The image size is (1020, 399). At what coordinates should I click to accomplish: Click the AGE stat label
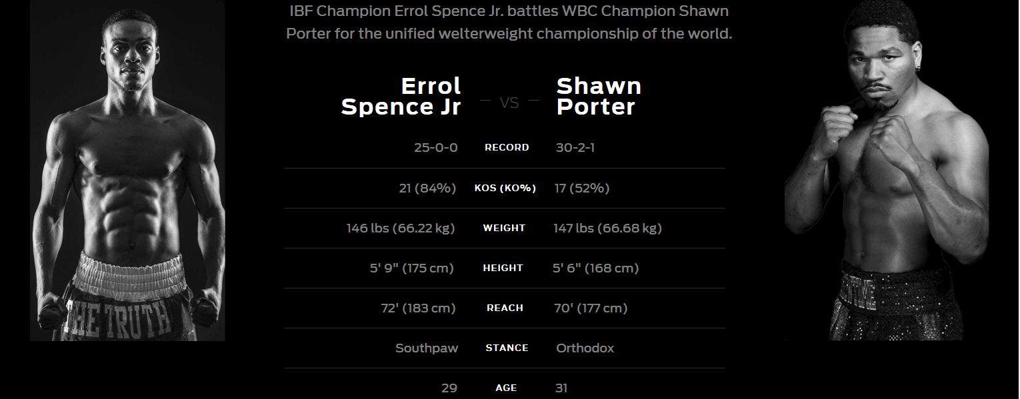pyautogui.click(x=506, y=388)
